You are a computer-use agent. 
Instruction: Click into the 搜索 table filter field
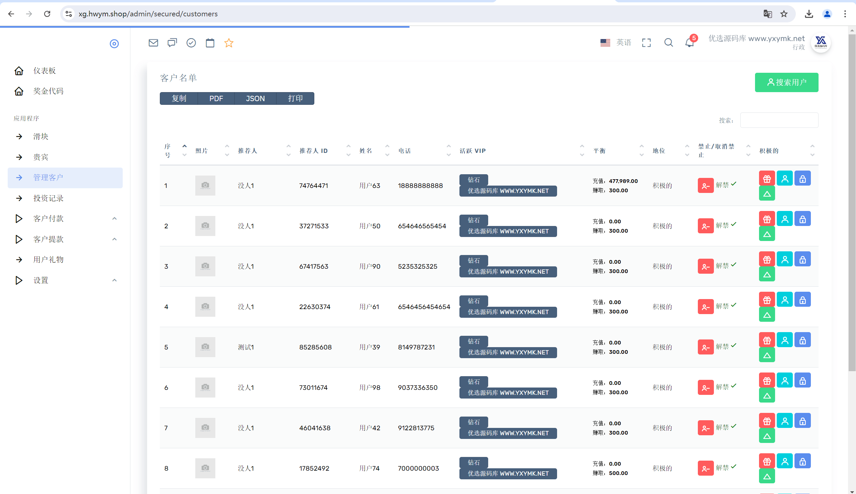pyautogui.click(x=779, y=120)
